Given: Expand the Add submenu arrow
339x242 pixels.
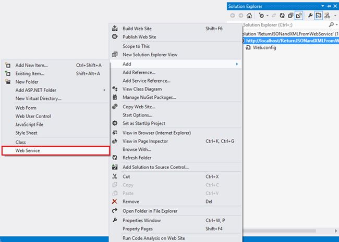Looking at the screenshot, I should 237,64.
